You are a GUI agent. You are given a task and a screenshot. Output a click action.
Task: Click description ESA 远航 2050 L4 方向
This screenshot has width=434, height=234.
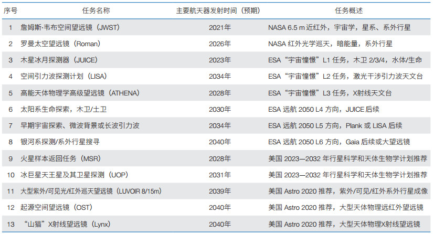(324, 109)
